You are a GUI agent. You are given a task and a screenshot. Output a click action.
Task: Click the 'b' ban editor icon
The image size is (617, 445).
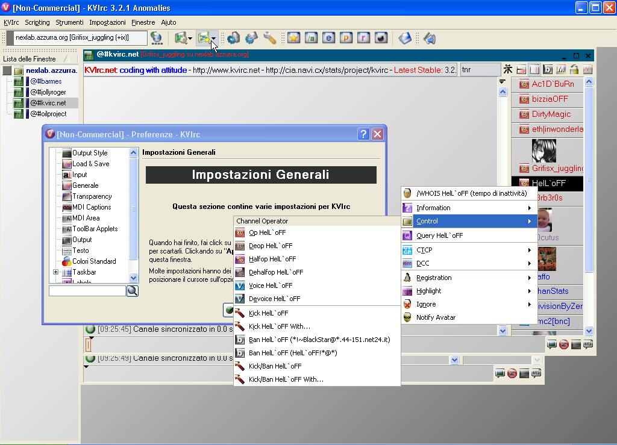pos(548,70)
